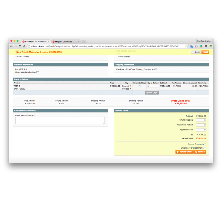Close the Magento Commerce tab
The height and width of the screenshot is (208, 222).
point(79,42)
